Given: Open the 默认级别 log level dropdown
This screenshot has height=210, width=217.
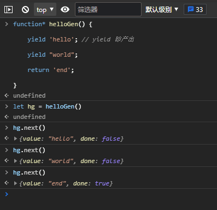Looking at the screenshot, I should pos(162,9).
